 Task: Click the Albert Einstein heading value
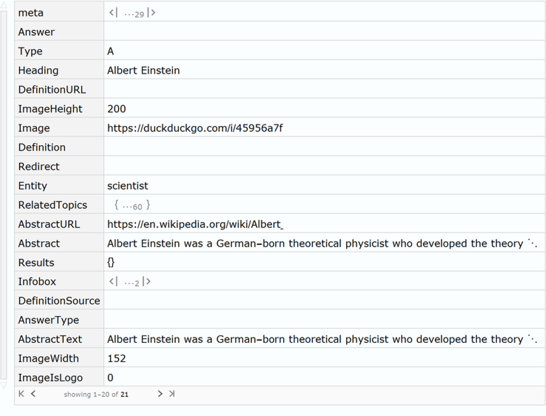click(x=143, y=71)
